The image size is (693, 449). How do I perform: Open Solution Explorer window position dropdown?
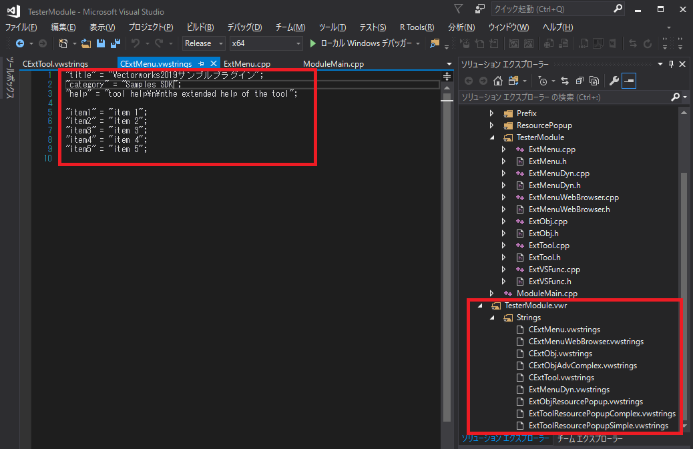click(660, 64)
